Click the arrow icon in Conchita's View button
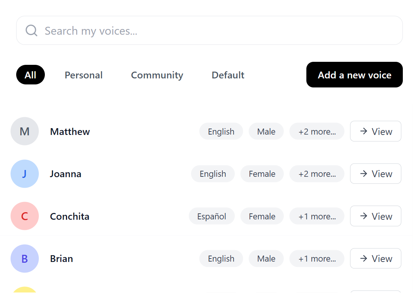The height and width of the screenshot is (294, 413). tap(364, 216)
